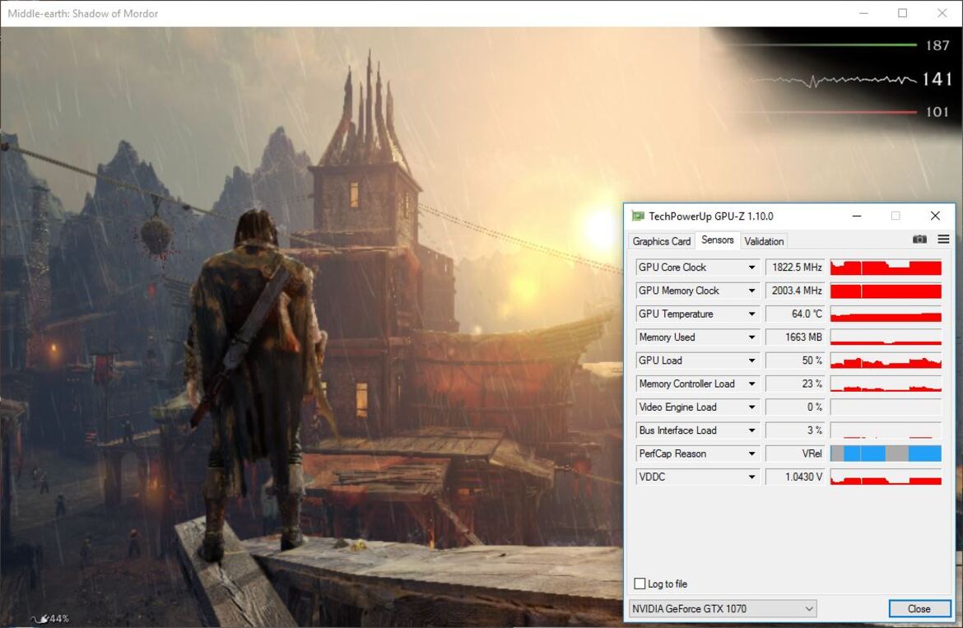Click the Close button in GPU-Z
The image size is (963, 628).
click(x=919, y=608)
